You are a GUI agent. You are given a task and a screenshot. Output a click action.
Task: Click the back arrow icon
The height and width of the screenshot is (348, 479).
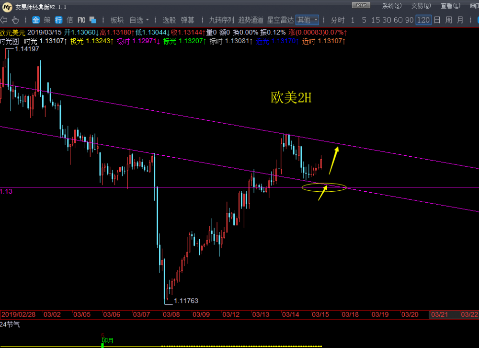(x=4, y=20)
